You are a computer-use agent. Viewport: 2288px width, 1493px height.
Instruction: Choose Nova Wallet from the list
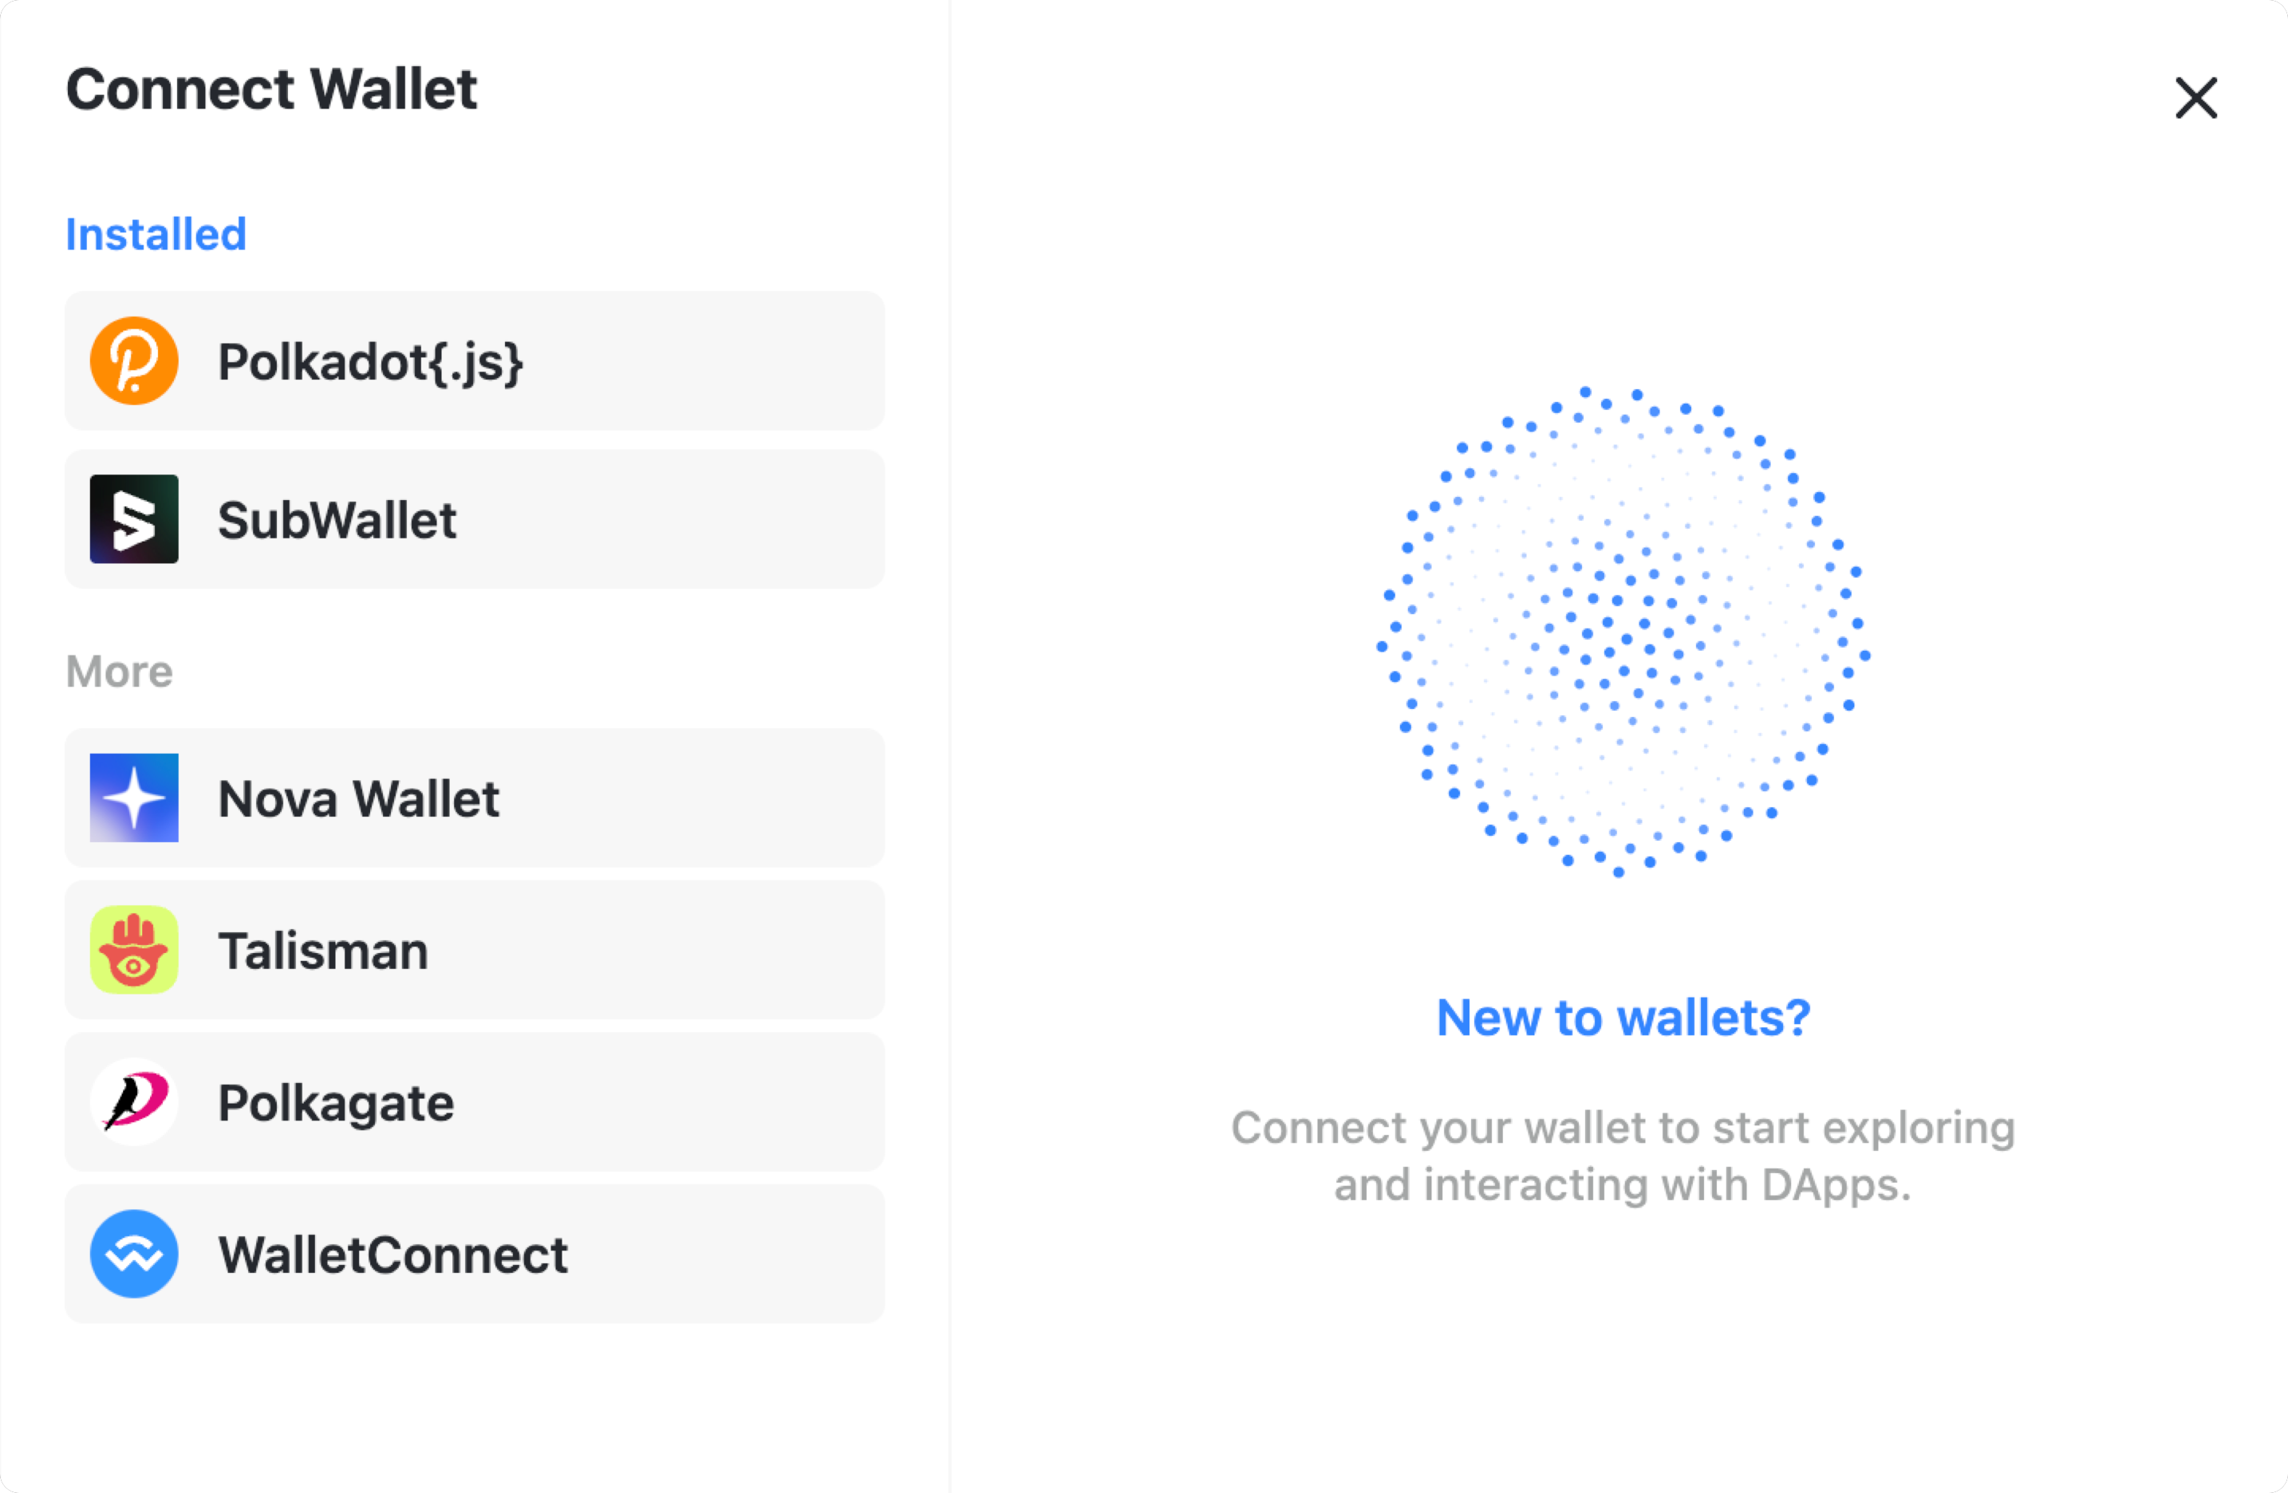click(473, 798)
